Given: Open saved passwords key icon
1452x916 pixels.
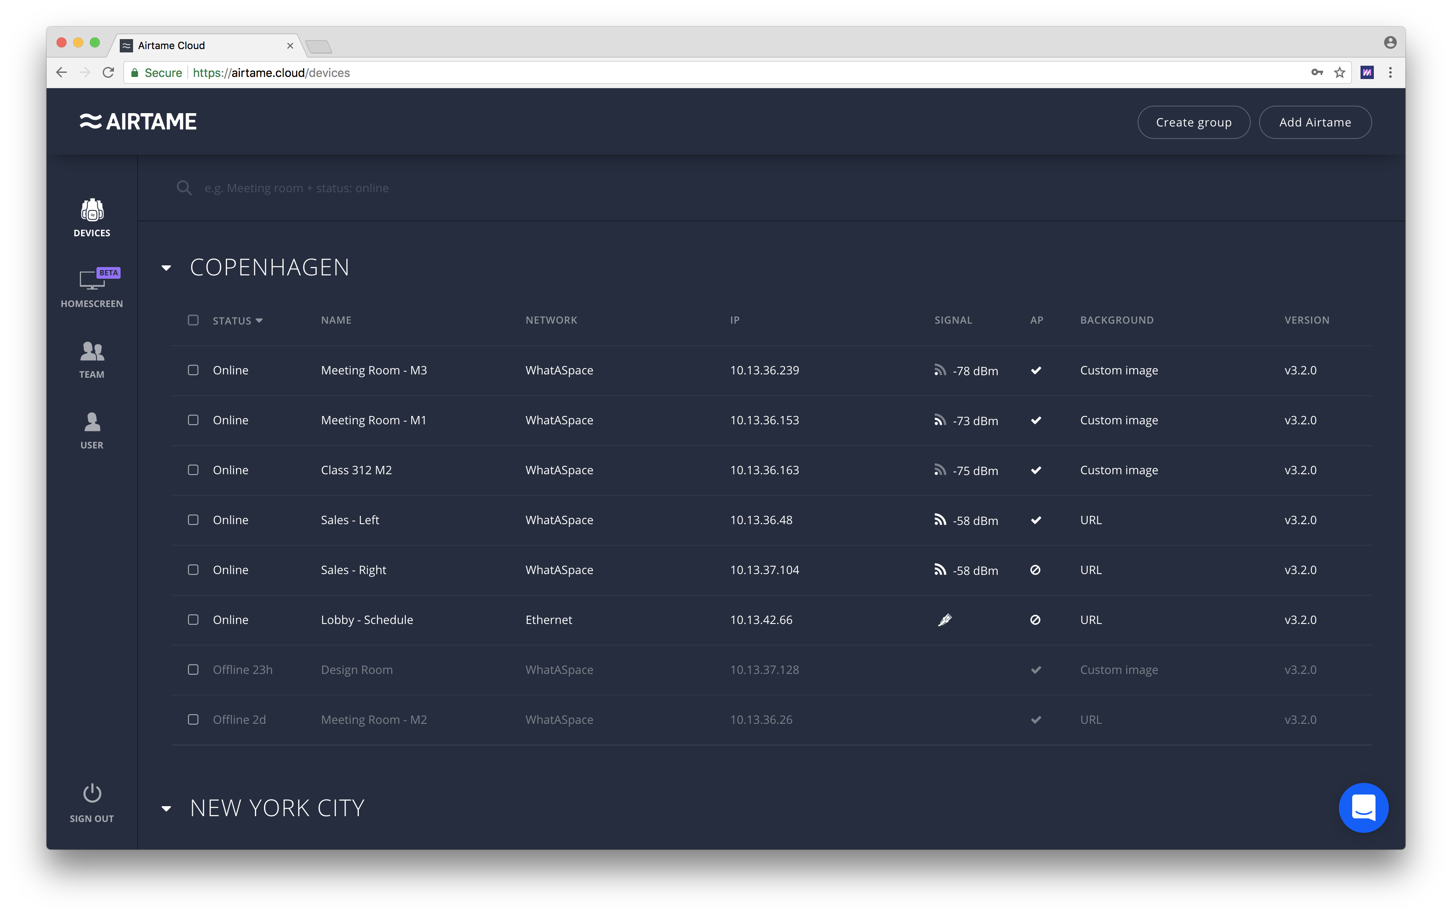Looking at the screenshot, I should coord(1316,72).
